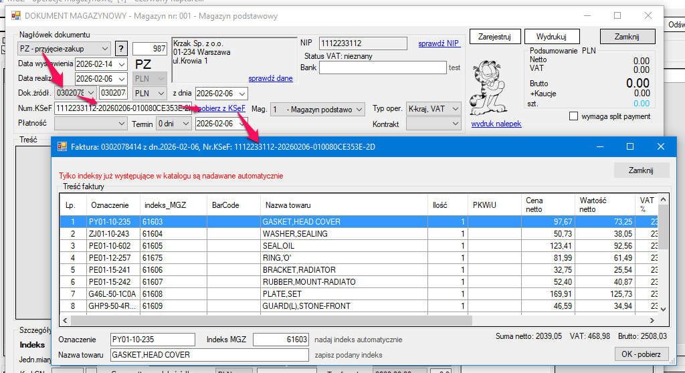The image size is (685, 373).
Task: Click the Zarejestruj button
Action: [x=494, y=37]
